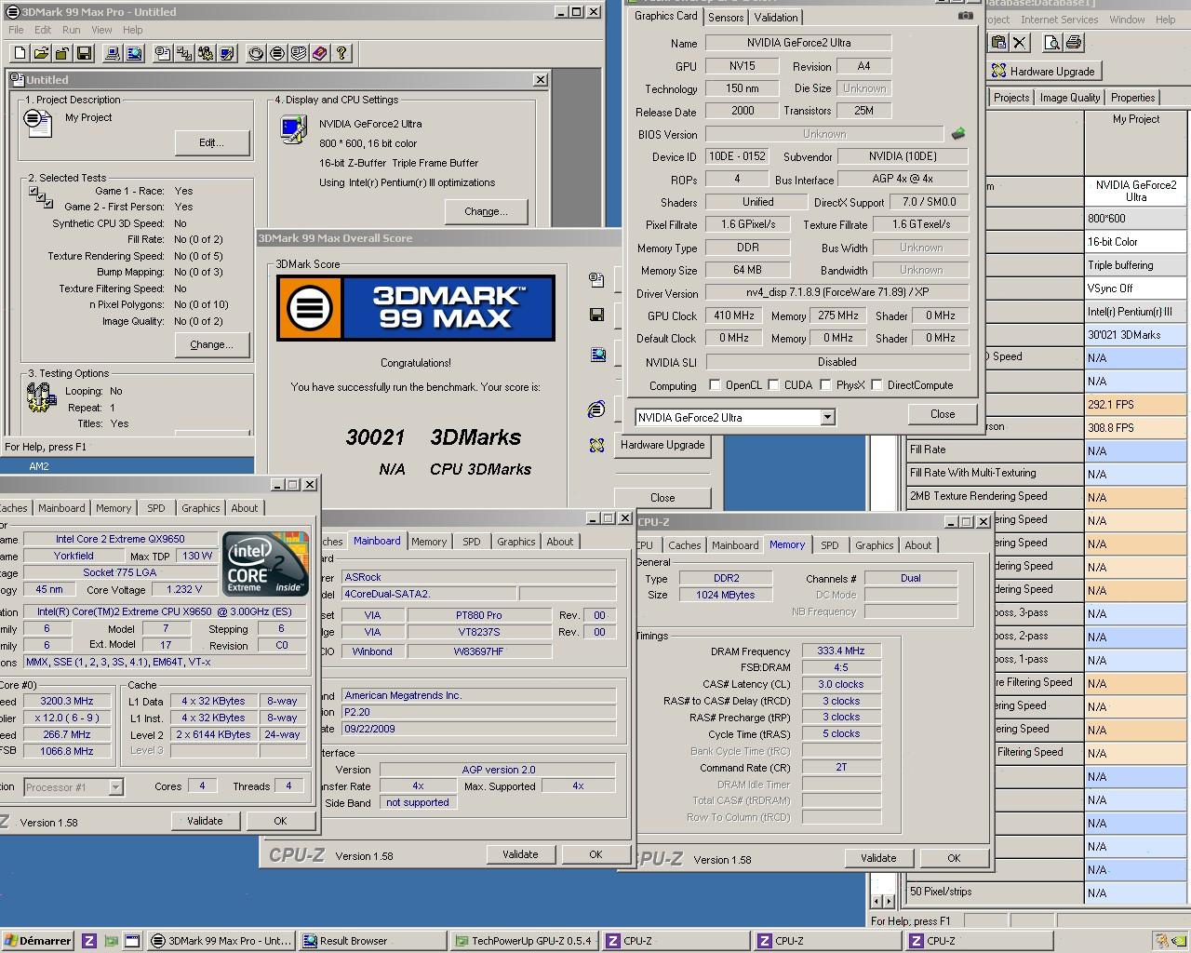The image size is (1191, 953).
Task: Open the Internet Services menu in Result Browser
Action: pyautogui.click(x=1059, y=20)
